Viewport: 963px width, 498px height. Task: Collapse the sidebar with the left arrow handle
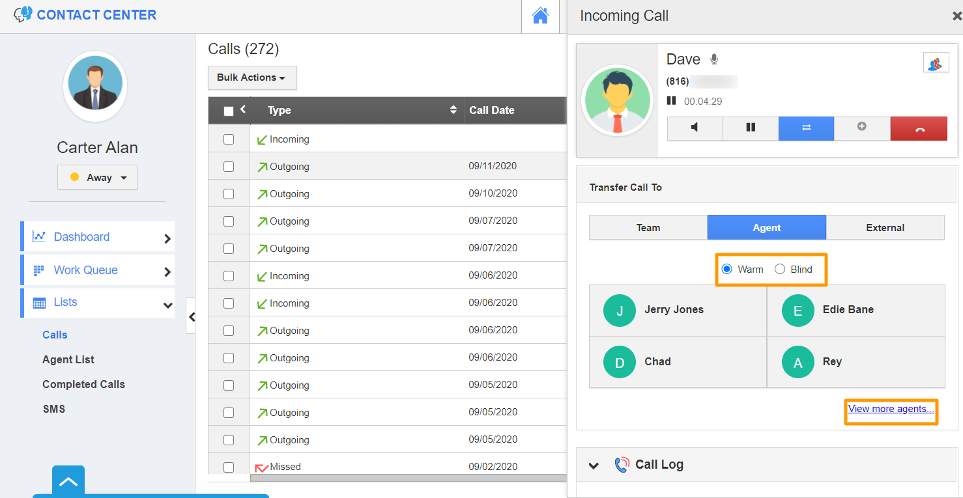pos(191,316)
